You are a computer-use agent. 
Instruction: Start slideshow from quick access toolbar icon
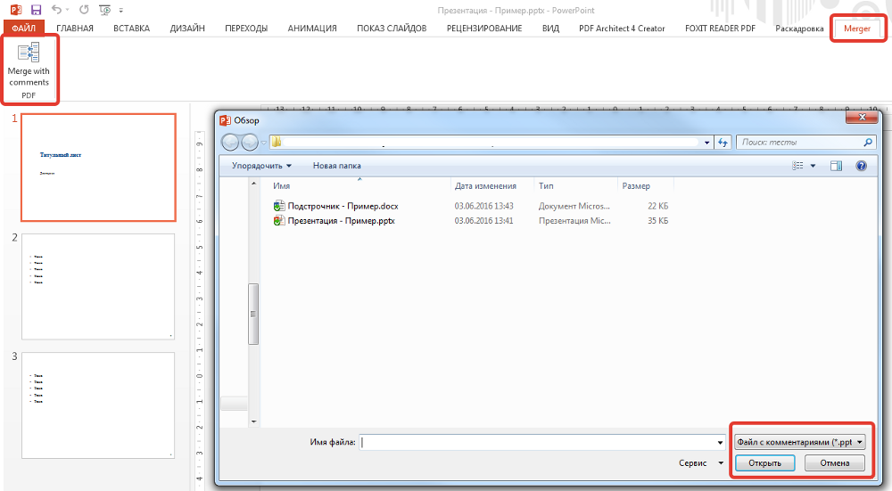pyautogui.click(x=105, y=10)
